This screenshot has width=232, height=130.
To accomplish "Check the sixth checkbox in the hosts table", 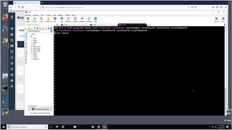I will 20,88.
